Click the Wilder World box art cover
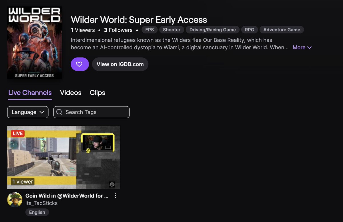 pos(35,43)
